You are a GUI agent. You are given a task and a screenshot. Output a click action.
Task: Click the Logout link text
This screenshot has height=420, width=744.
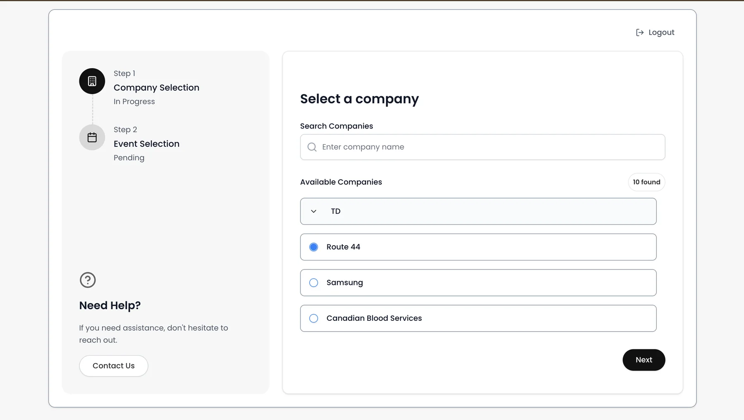pyautogui.click(x=661, y=32)
